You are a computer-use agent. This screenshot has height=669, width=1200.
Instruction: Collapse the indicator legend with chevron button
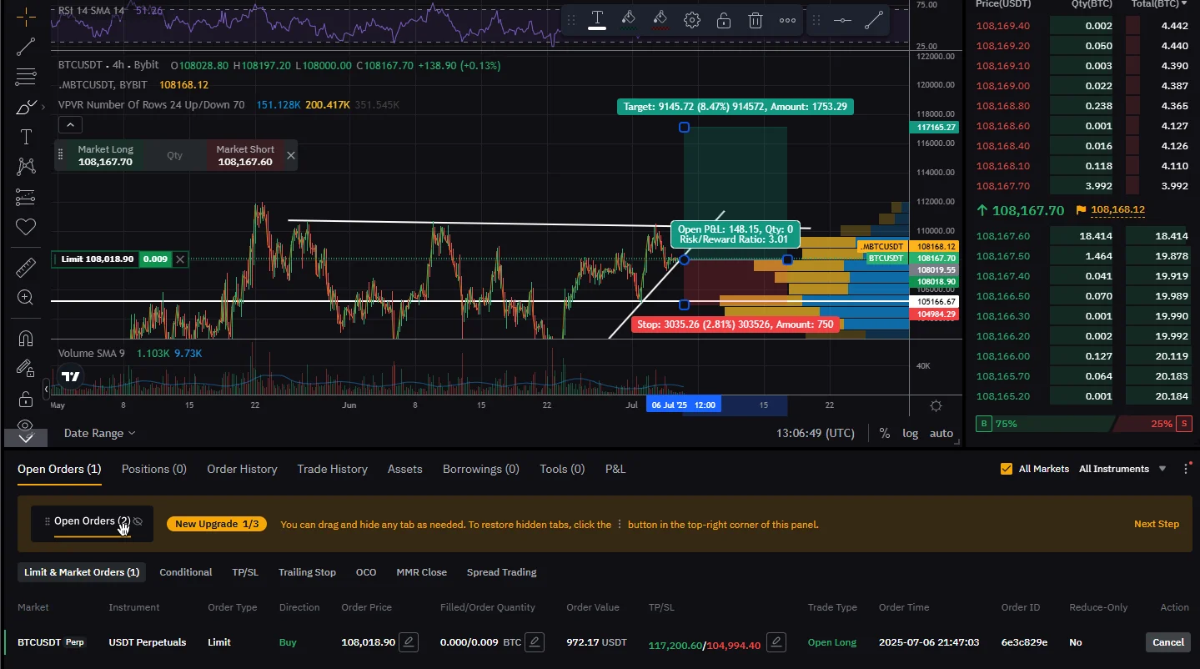pyautogui.click(x=70, y=125)
